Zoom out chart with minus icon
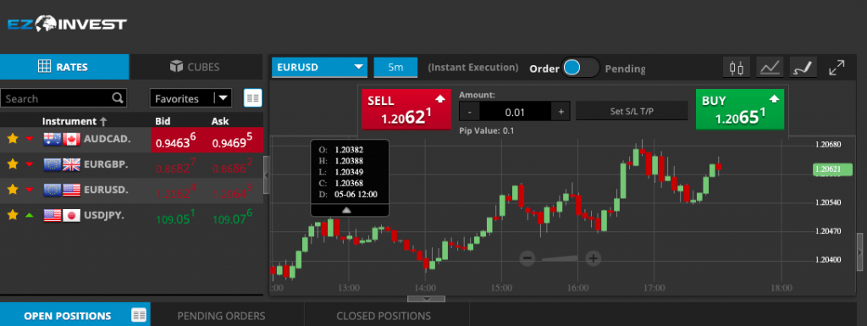 click(x=527, y=257)
